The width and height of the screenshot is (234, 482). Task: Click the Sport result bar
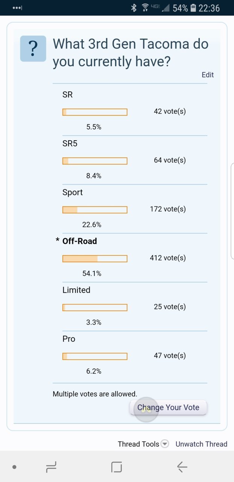95,210
